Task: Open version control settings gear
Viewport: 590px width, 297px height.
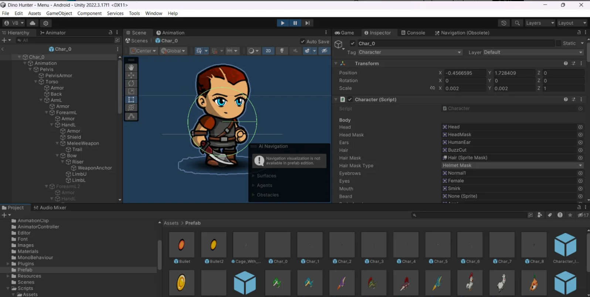Action: 46,23
